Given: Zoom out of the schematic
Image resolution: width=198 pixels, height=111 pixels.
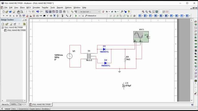Looking at the screenshot, I should pos(146,12).
